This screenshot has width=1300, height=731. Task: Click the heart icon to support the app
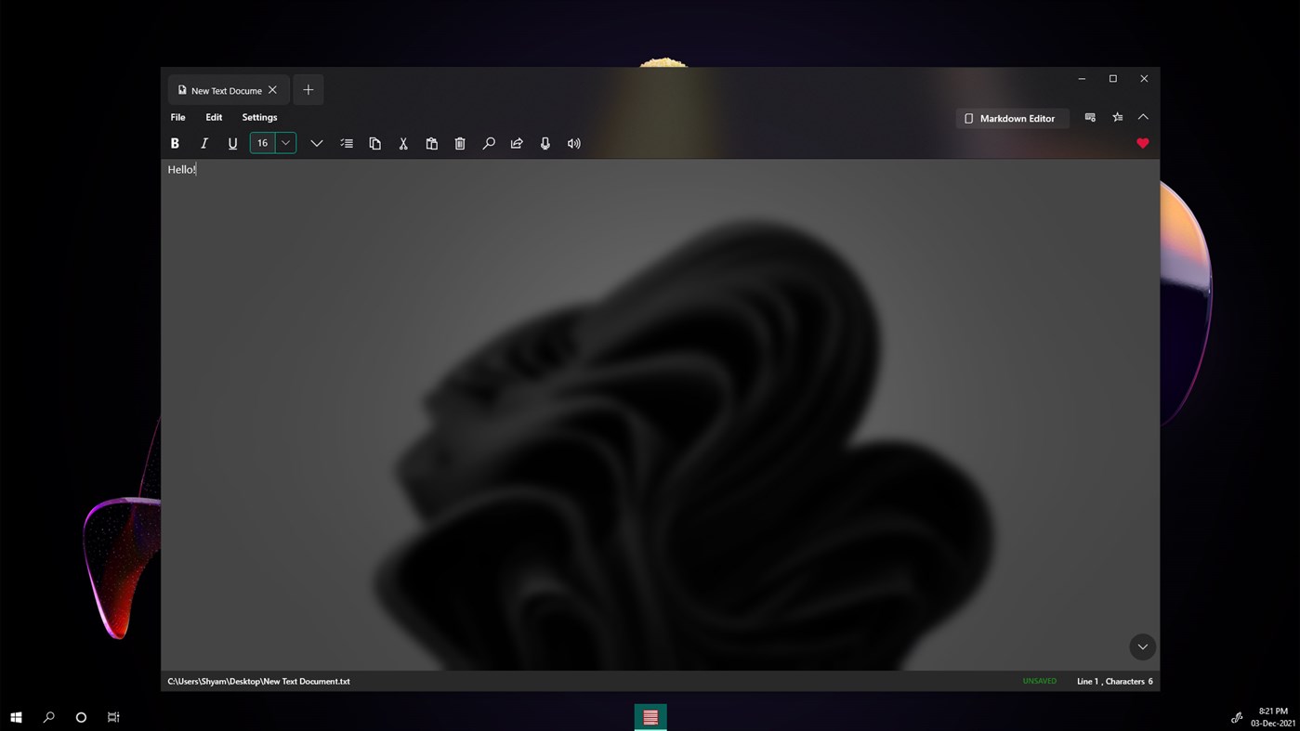pos(1142,143)
